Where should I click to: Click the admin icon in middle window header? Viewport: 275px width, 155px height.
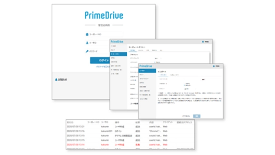click(x=203, y=42)
